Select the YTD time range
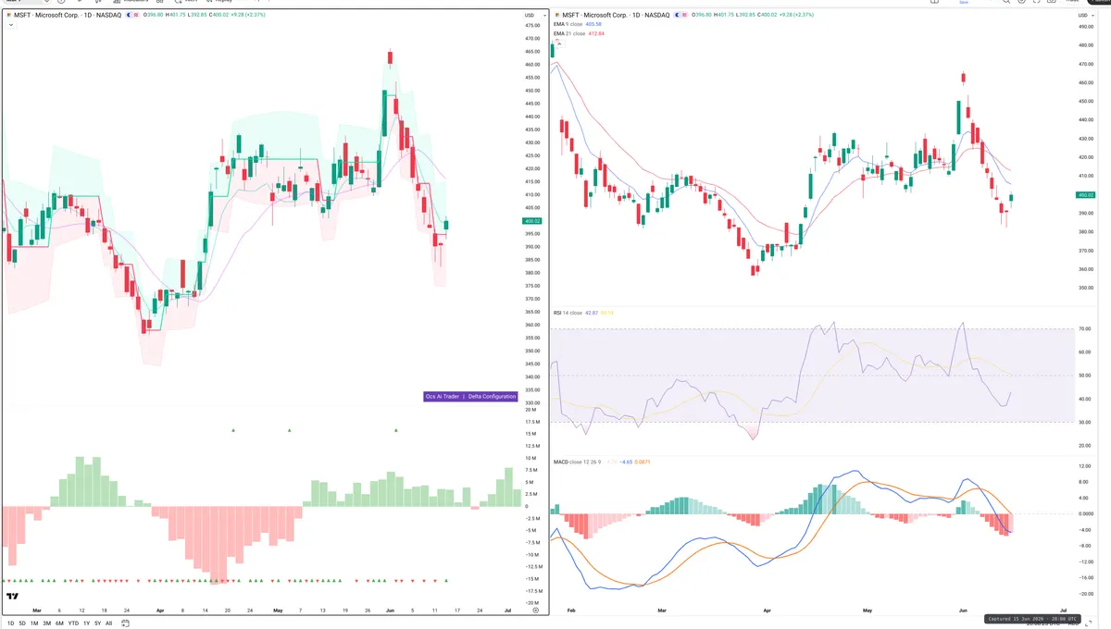This screenshot has width=1111, height=629. (73, 623)
